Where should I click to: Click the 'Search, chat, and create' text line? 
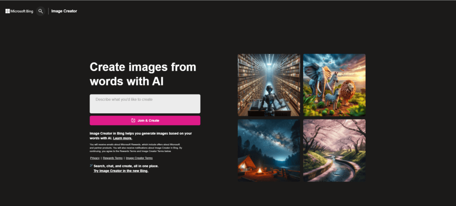pyautogui.click(x=126, y=166)
